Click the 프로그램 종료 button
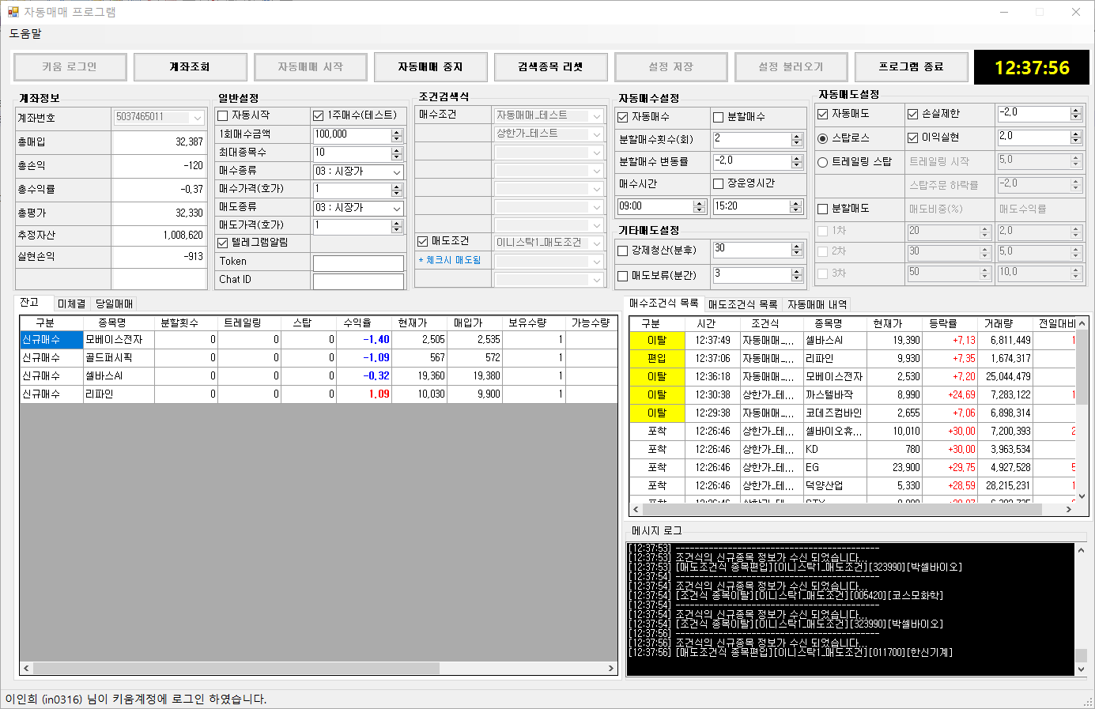 pyautogui.click(x=911, y=67)
